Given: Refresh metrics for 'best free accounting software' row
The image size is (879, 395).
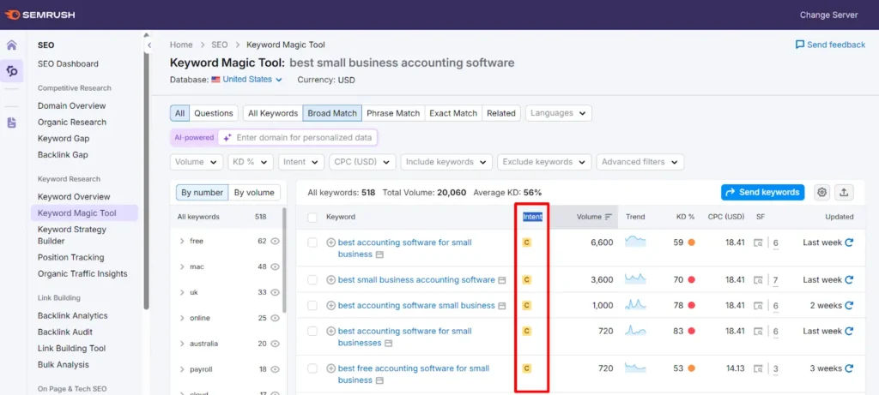Looking at the screenshot, I should (x=849, y=368).
